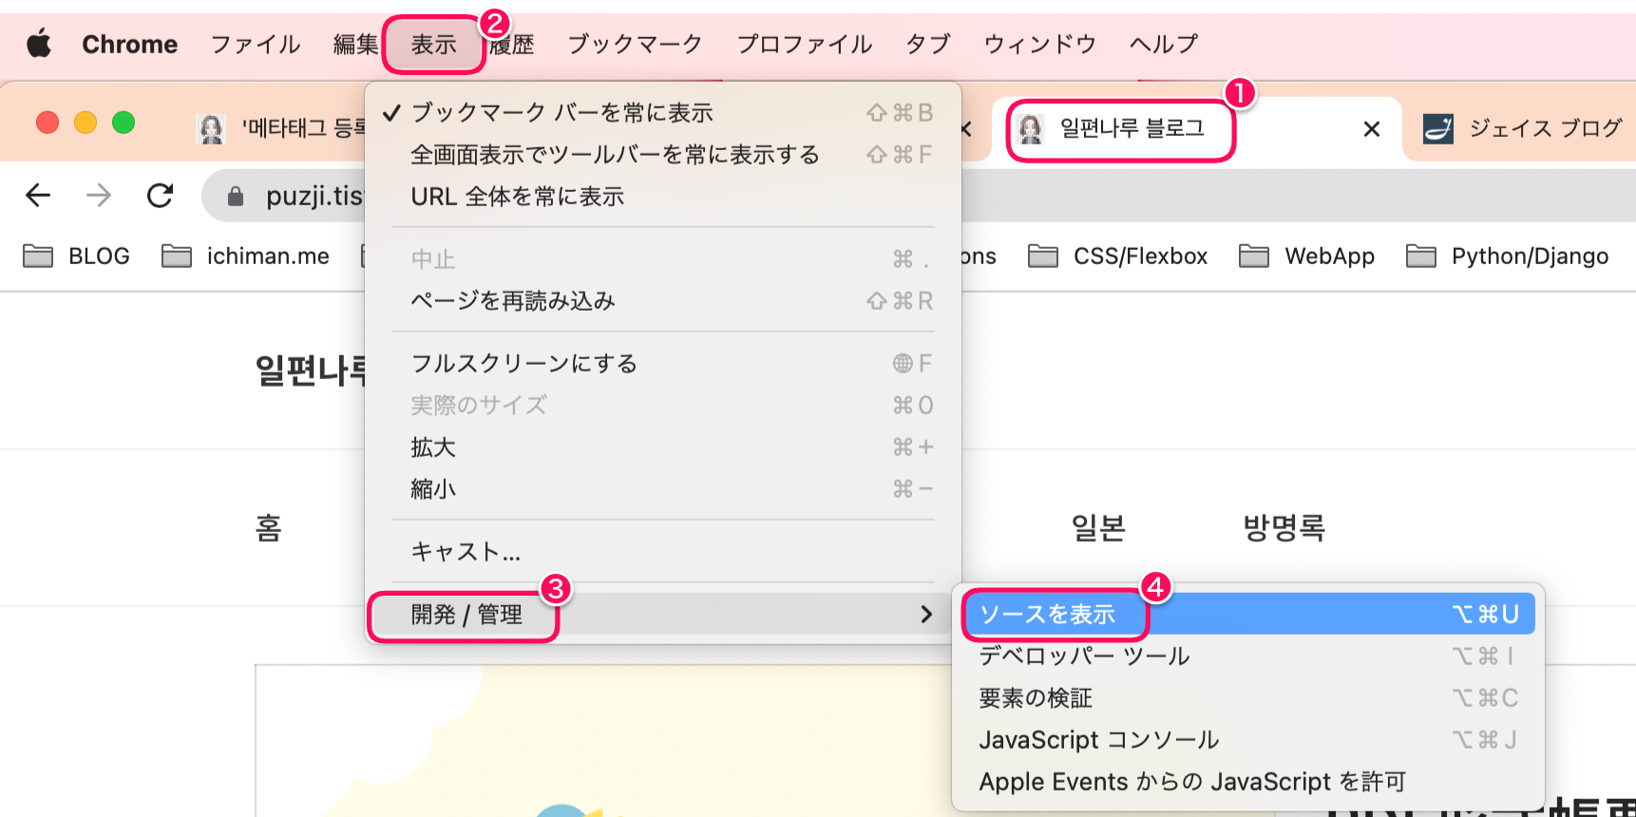Select 縮小 zoom out menu item

663,489
